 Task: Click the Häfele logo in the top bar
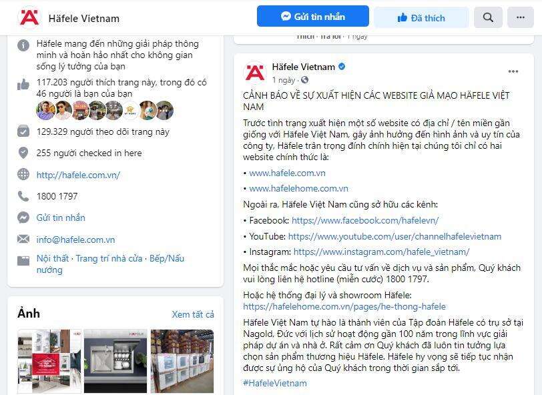(29, 17)
